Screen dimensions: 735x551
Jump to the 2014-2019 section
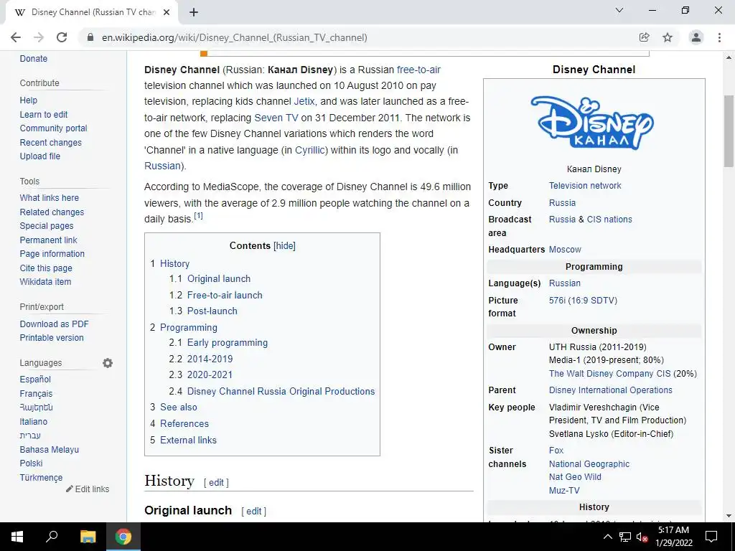pos(210,359)
